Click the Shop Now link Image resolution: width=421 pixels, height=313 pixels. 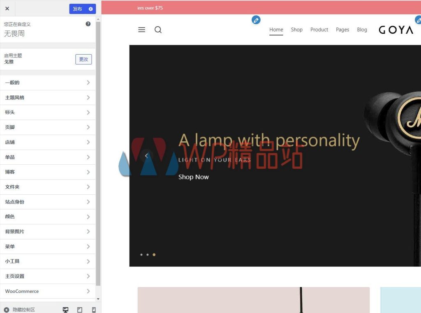[194, 177]
